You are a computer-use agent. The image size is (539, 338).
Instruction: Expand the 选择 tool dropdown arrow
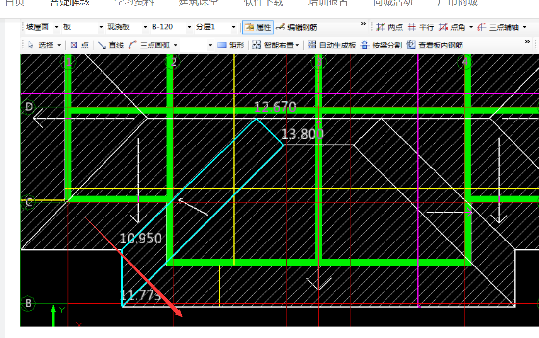(x=59, y=45)
